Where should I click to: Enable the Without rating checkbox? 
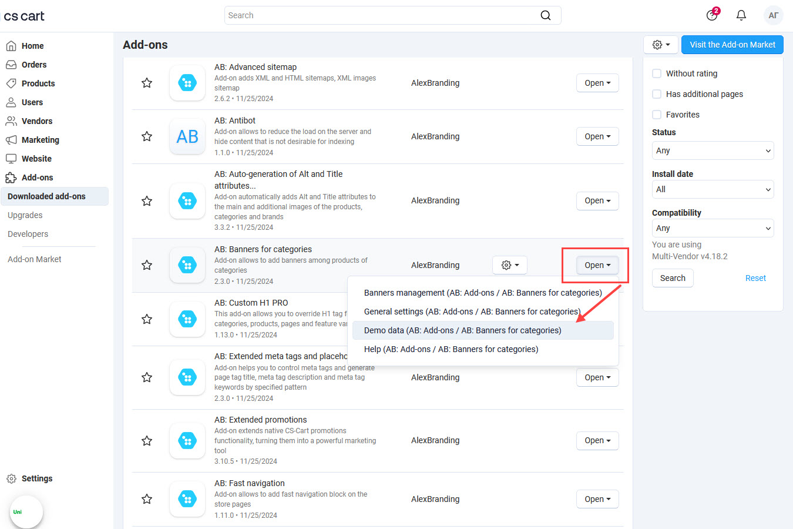657,73
